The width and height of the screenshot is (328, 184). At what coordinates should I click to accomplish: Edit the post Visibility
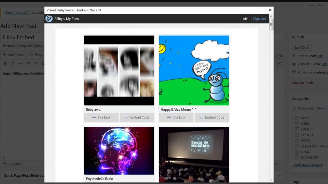coord(324,64)
